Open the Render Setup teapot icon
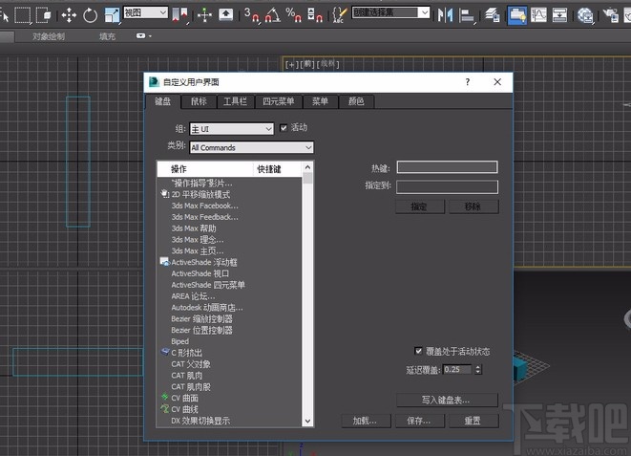 click(611, 15)
